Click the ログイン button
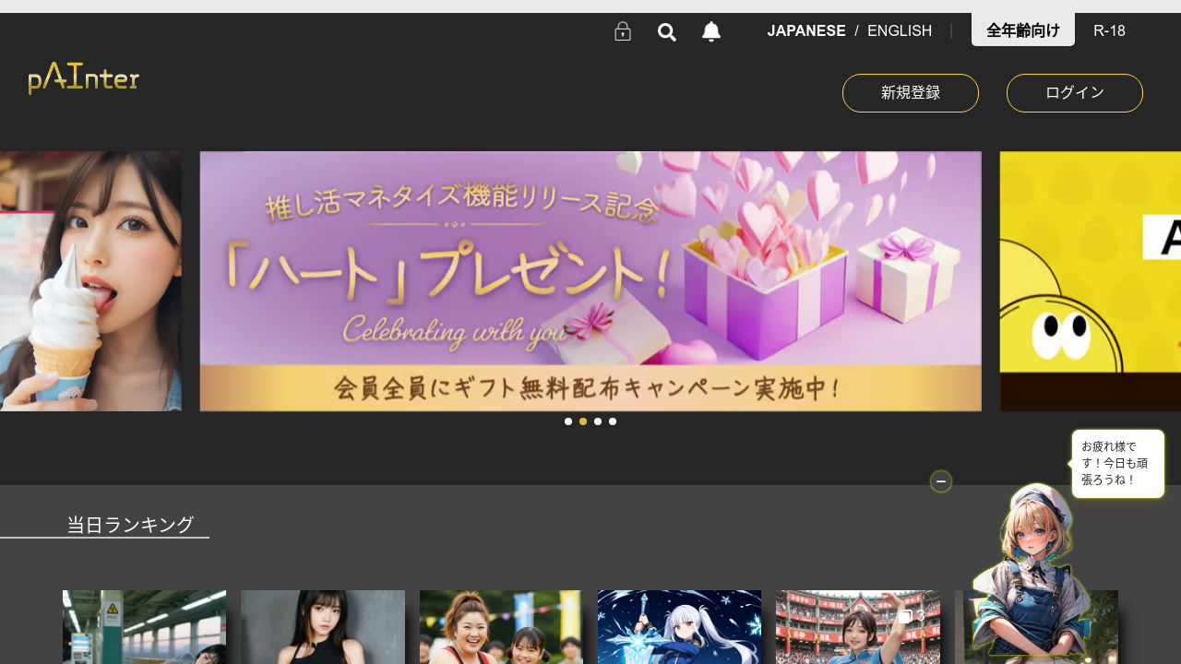 [1075, 93]
